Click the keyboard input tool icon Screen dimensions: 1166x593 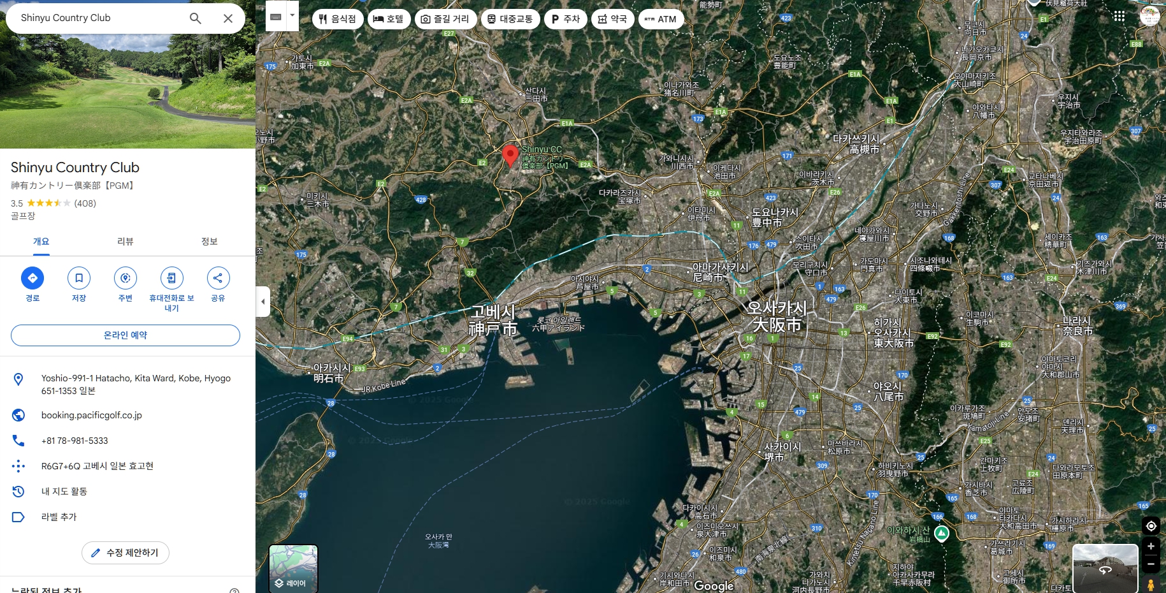(x=276, y=17)
